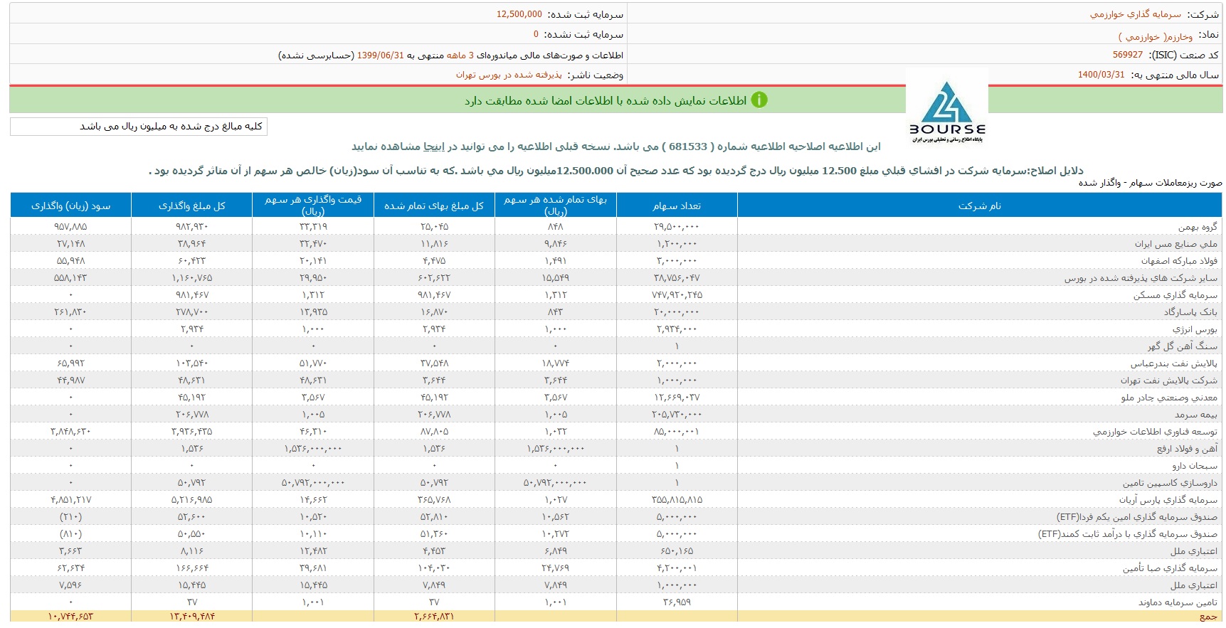This screenshot has width=1226, height=628.
Task: Select the سبحان دارو row name
Action: [x=1195, y=466]
